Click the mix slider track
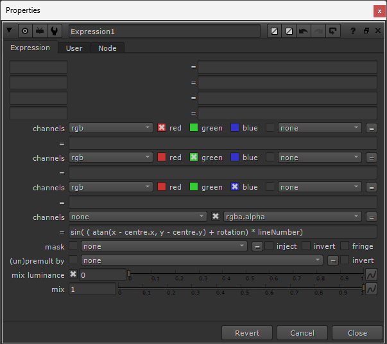Screen dimensions: 387x344 click(241, 287)
